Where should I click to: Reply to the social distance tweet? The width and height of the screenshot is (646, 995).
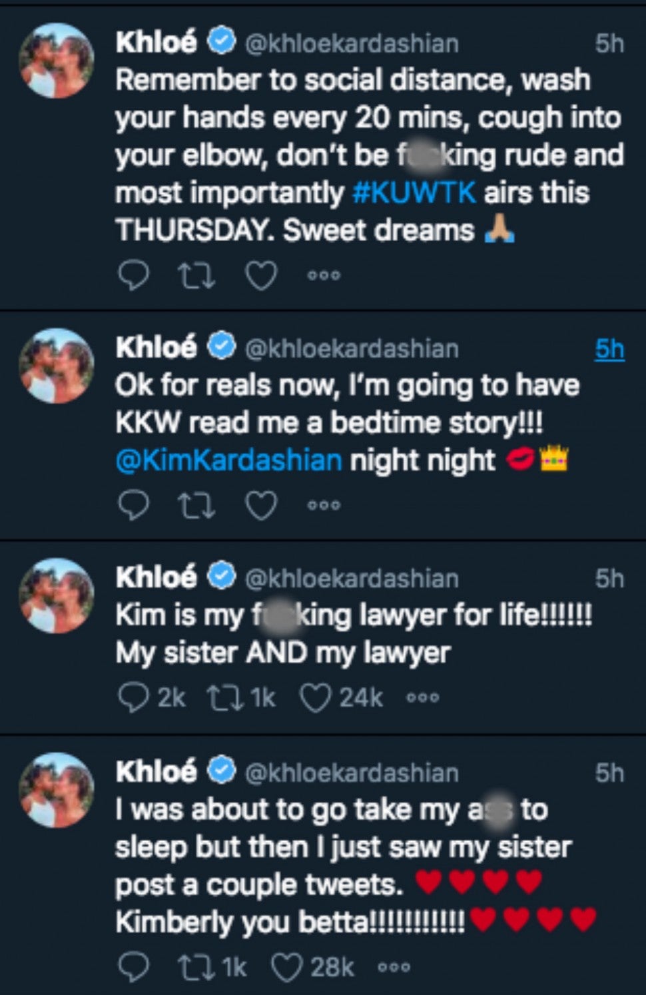133,275
